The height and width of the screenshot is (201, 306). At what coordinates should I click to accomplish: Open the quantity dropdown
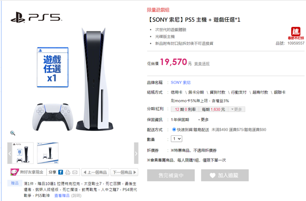click(177, 139)
